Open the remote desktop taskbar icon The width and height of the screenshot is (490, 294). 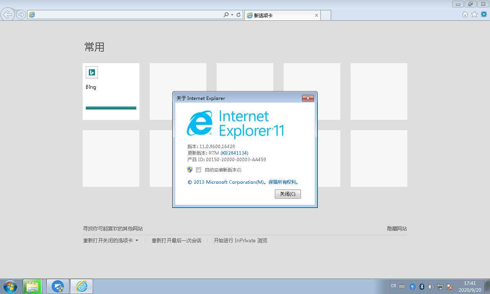58,286
